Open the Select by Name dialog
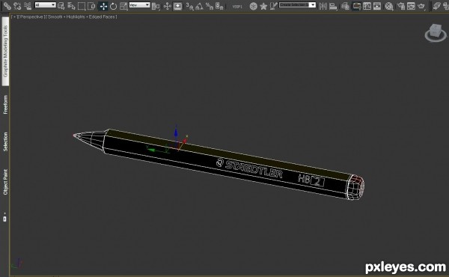 [71, 6]
